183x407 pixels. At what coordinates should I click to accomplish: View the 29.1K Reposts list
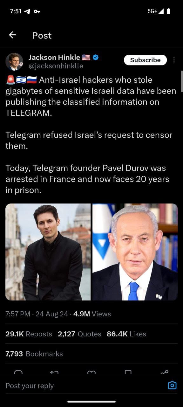[29, 334]
